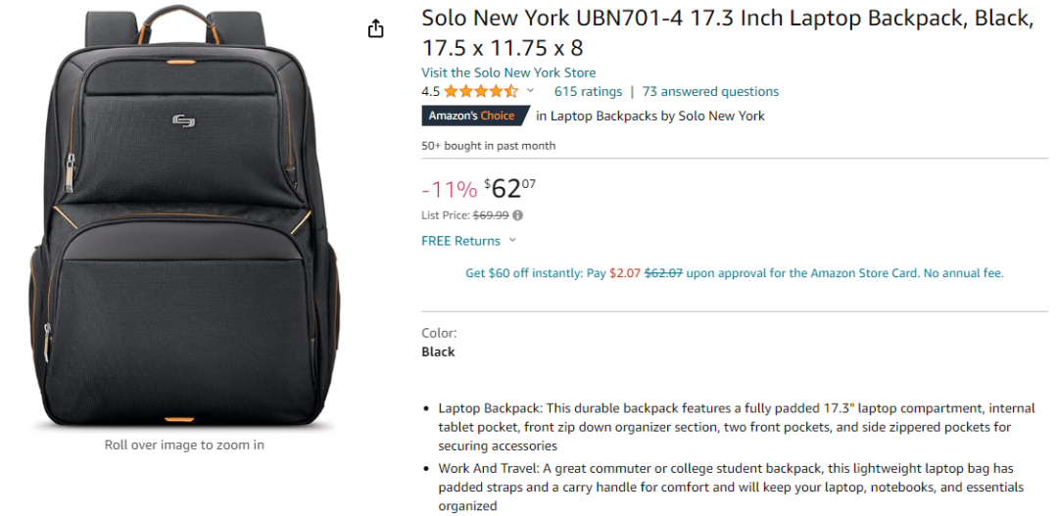The image size is (1058, 516).
Task: Click the $62.07 price
Action: click(507, 187)
